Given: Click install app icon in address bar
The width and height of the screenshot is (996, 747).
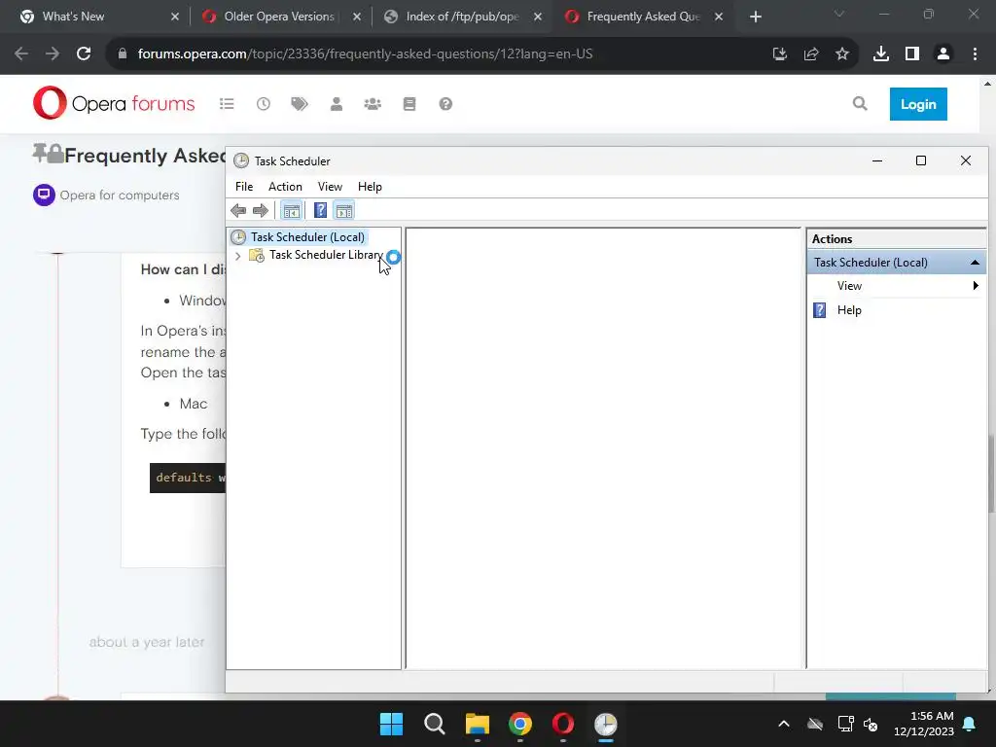Looking at the screenshot, I should pyautogui.click(x=779, y=54).
